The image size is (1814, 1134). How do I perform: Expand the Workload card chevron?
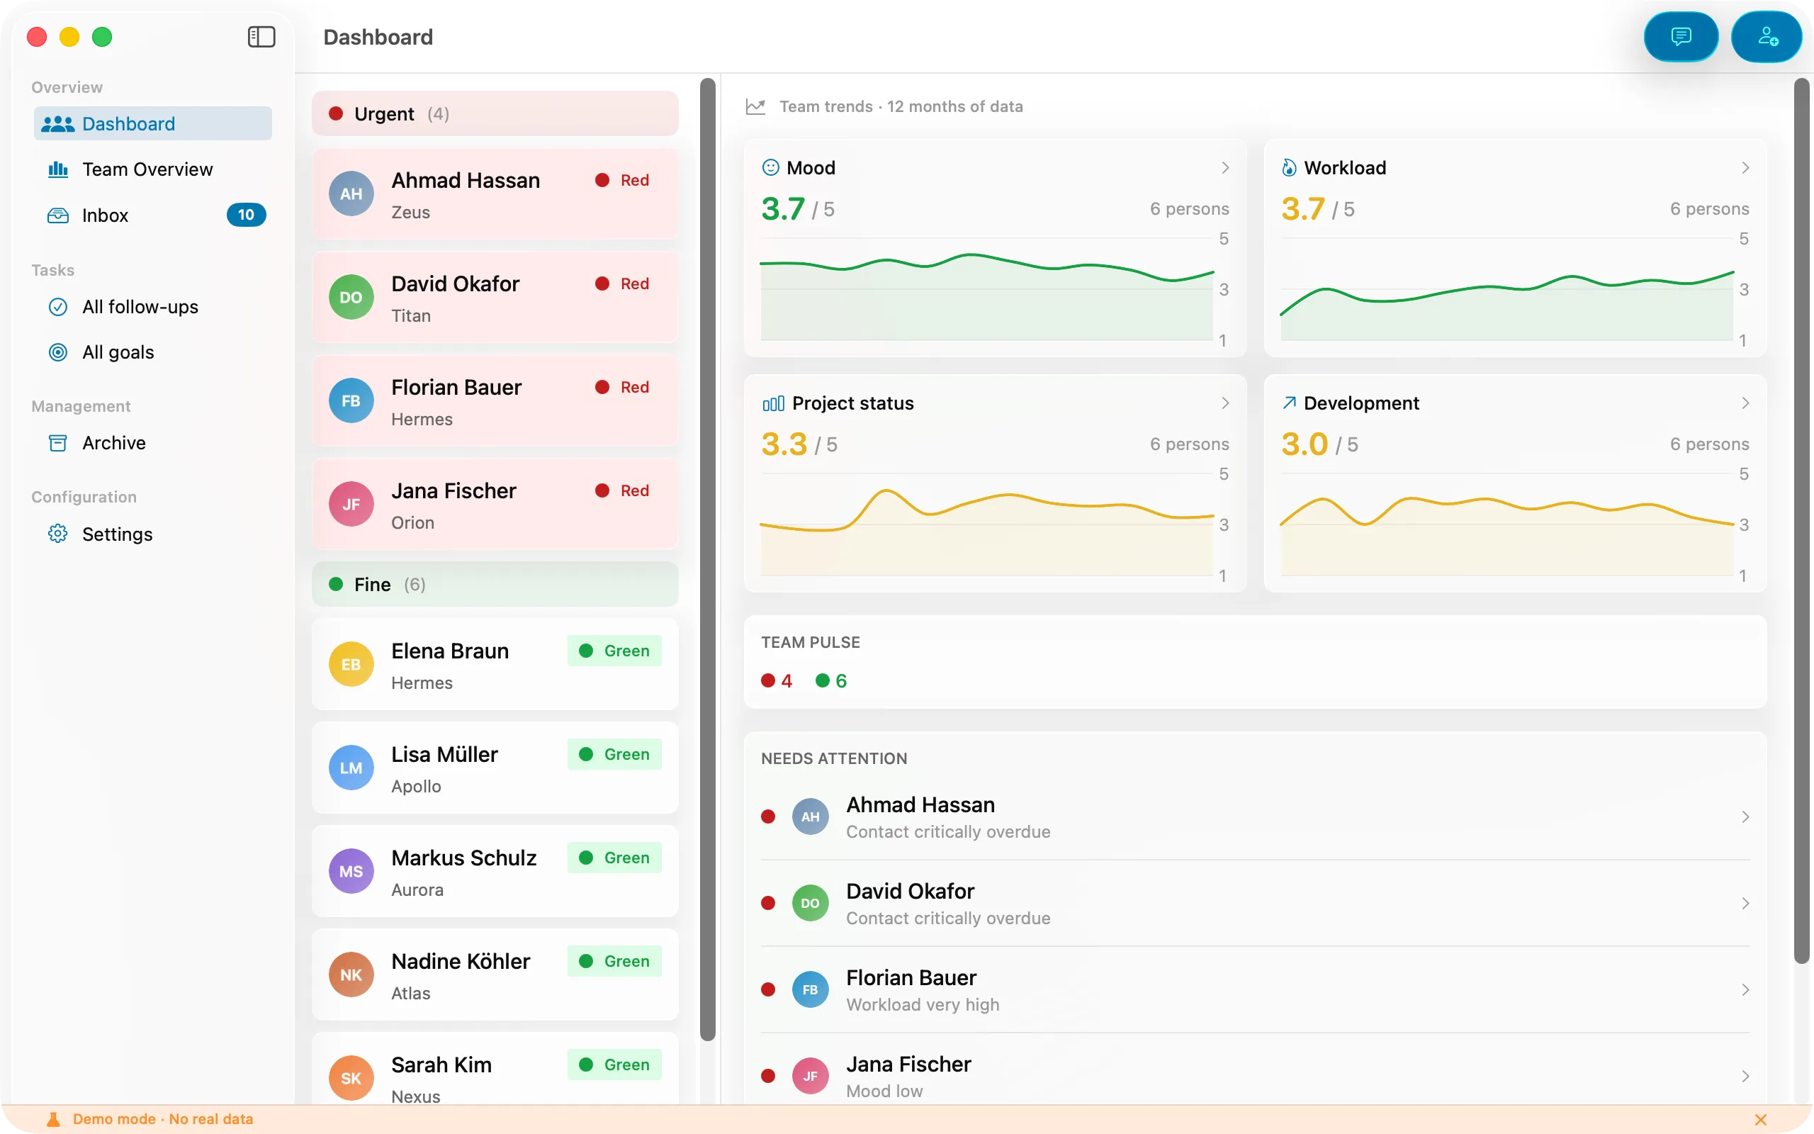click(x=1745, y=167)
